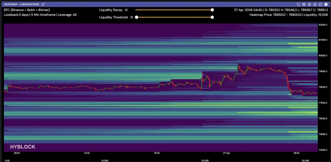Open heatmap filter settings sliders icon
This screenshot has height=162, width=331.
43,4
